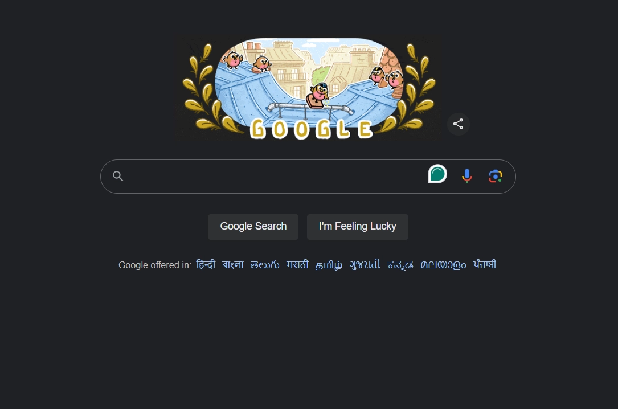Switch Google to Kannada (ಕನ್ನಡ)
The width and height of the screenshot is (618, 409).
400,265
